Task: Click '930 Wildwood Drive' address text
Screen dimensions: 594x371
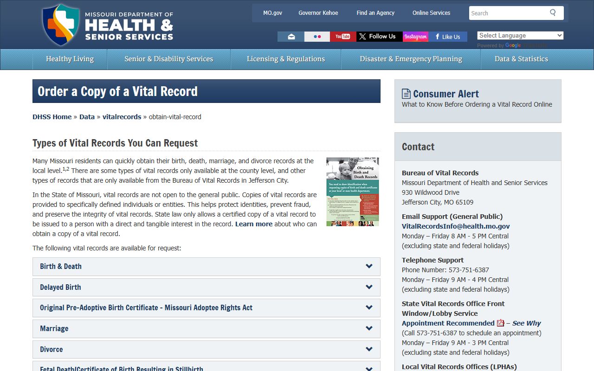Action: click(431, 192)
